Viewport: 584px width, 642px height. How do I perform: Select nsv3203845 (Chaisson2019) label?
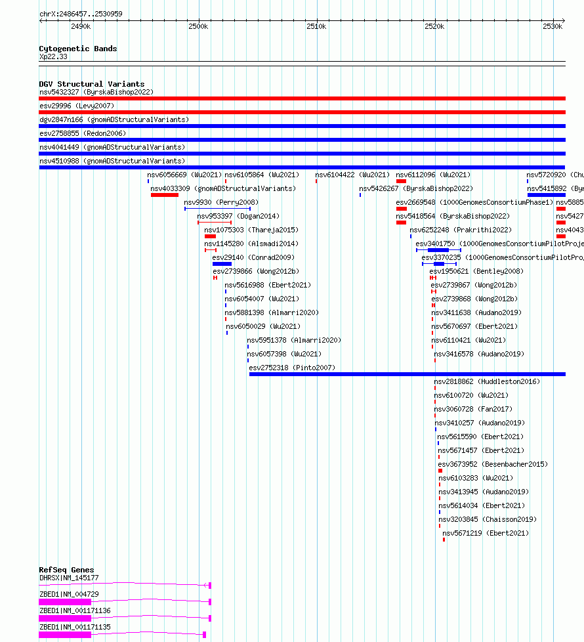(x=488, y=520)
